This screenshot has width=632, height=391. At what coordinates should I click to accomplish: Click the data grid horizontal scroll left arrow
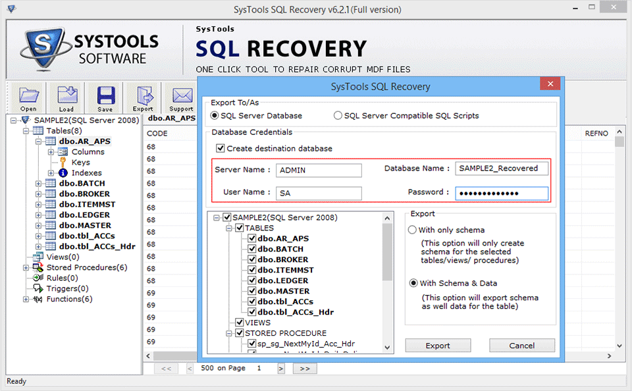point(148,356)
